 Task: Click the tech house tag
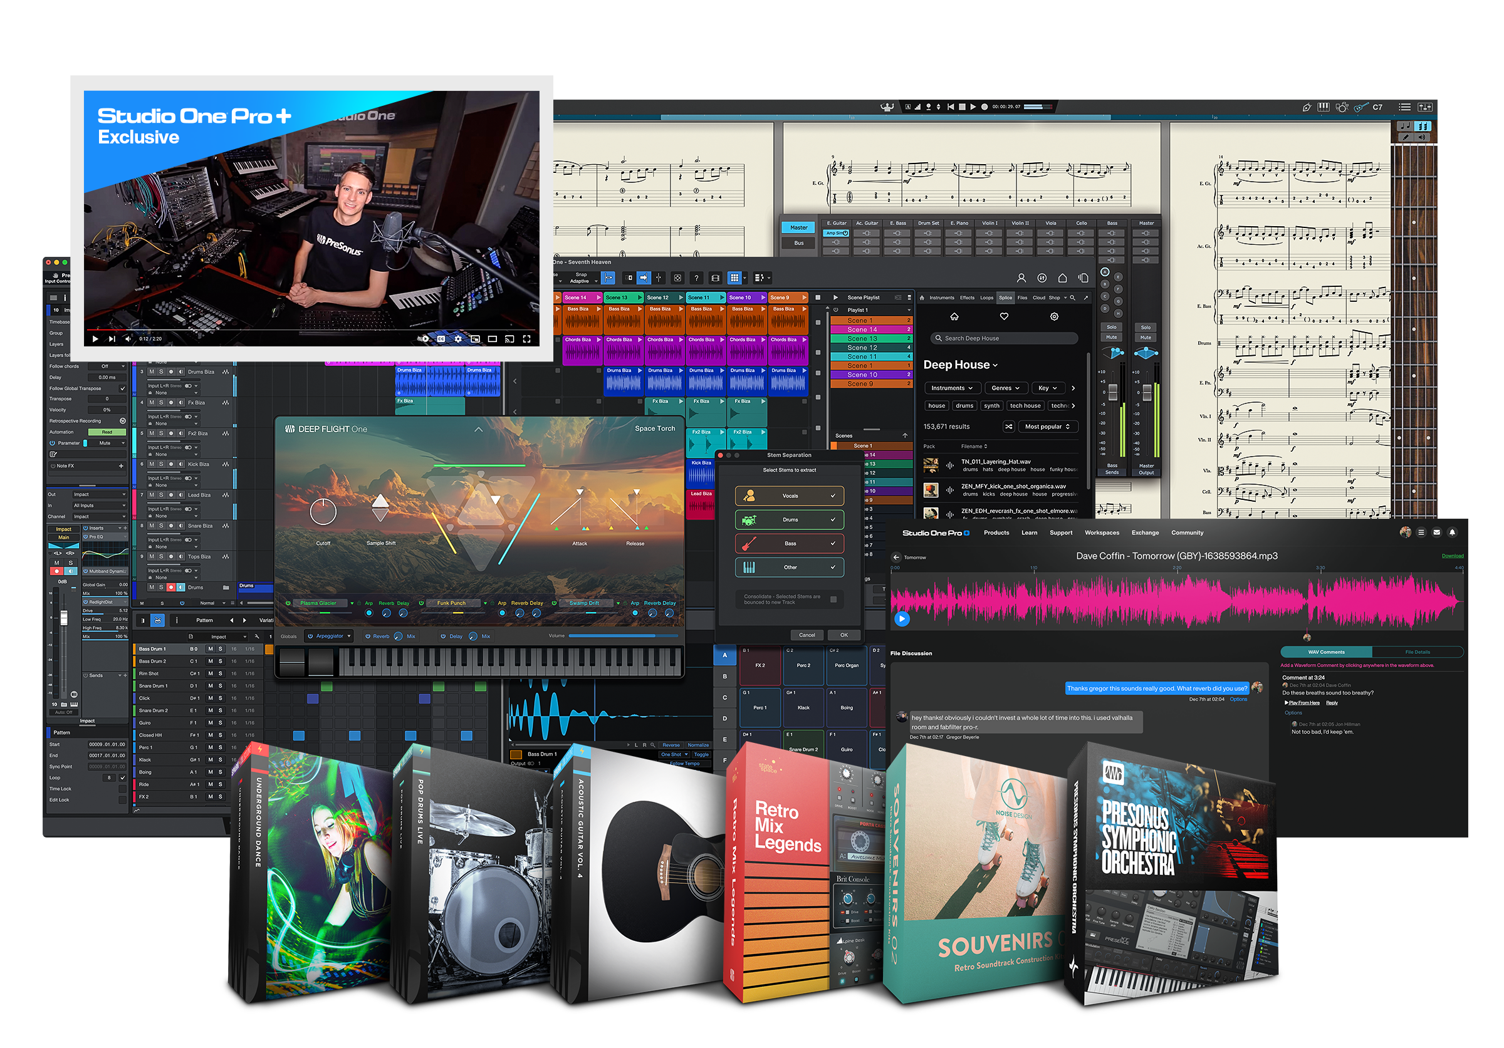[1025, 406]
